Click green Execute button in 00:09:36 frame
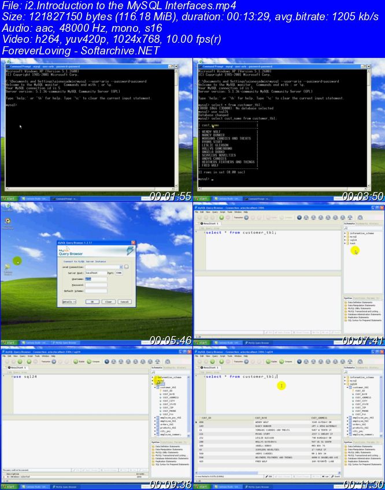 (x=29, y=362)
